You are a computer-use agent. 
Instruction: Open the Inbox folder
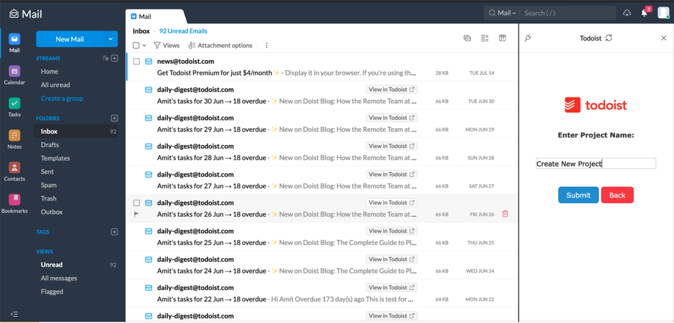[76, 131]
